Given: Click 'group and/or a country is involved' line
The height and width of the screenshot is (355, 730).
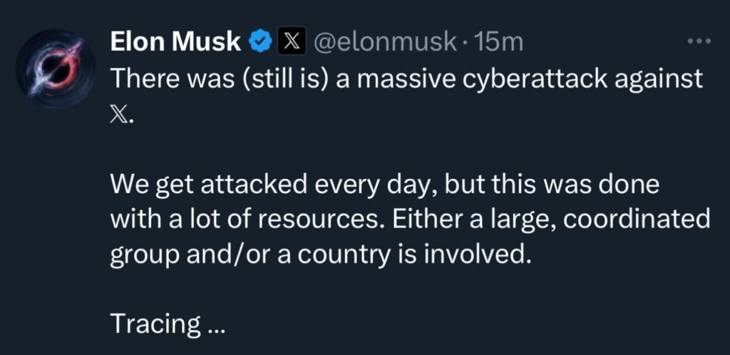Looking at the screenshot, I should (x=321, y=254).
